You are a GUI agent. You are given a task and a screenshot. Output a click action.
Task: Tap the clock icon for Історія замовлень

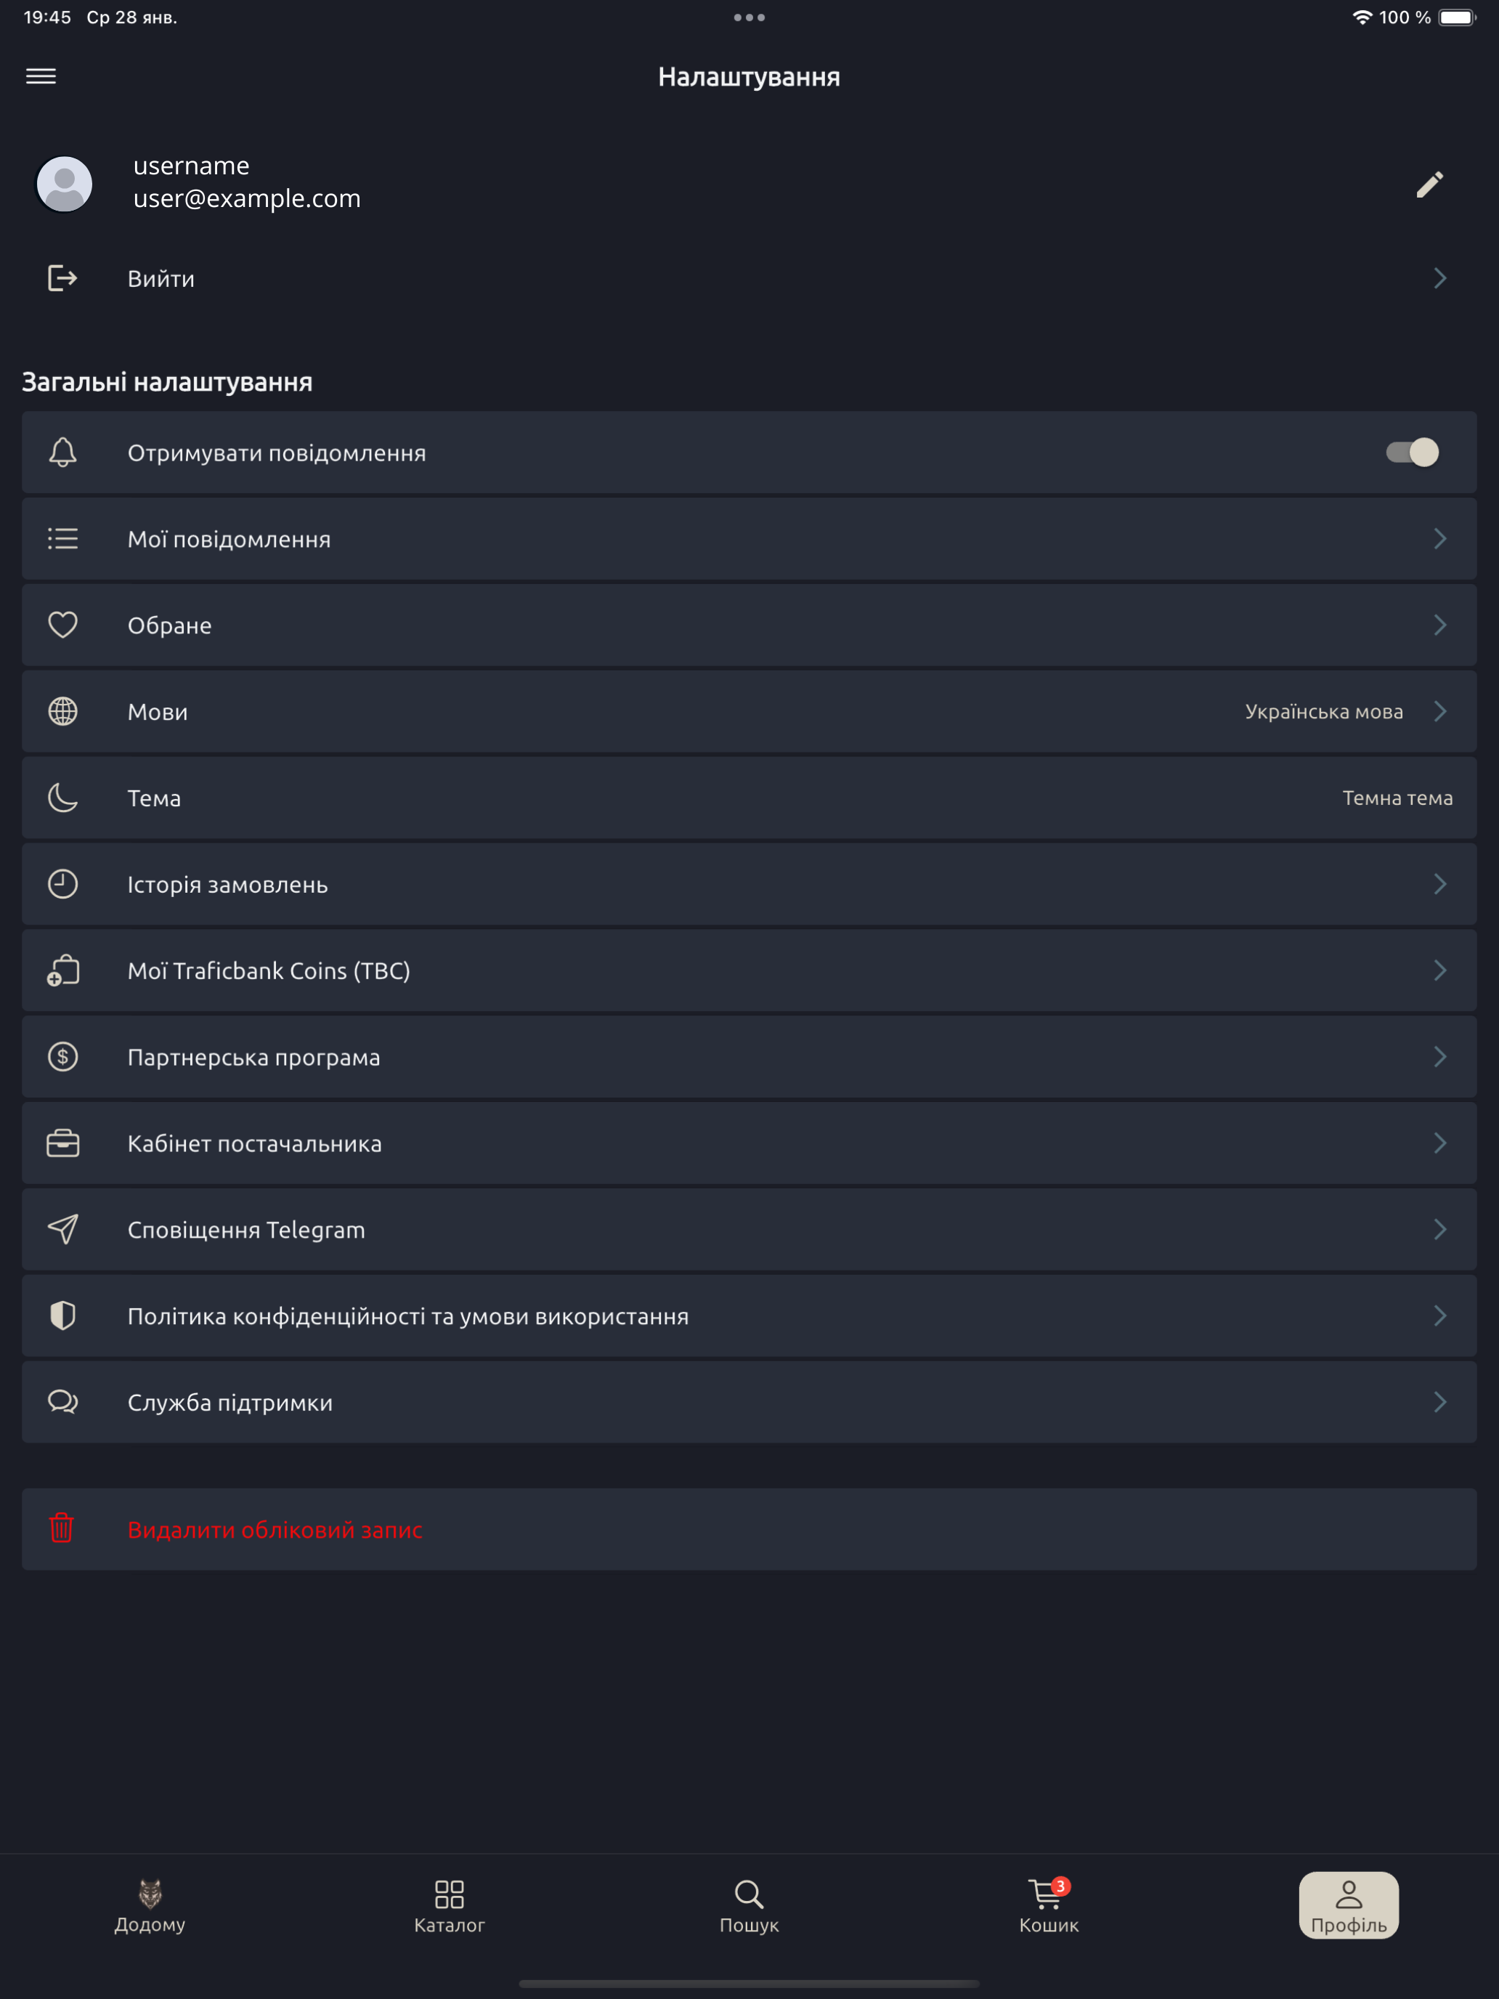coord(62,884)
